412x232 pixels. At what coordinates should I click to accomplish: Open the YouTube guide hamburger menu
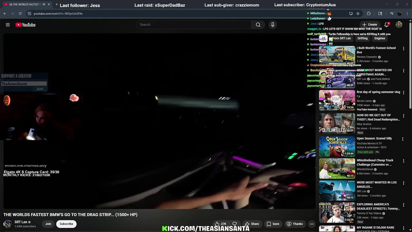tap(8, 25)
